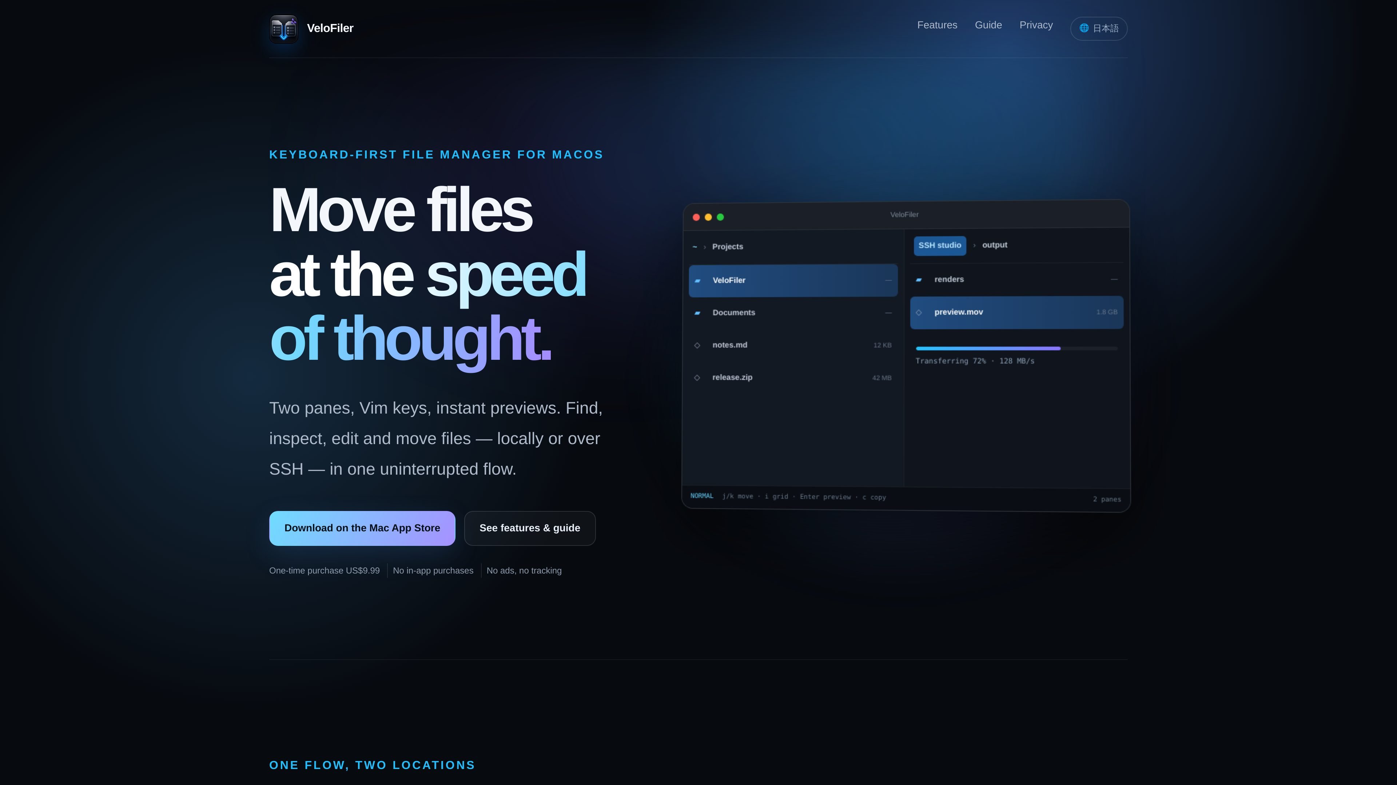
Task: Open the Features navigation link
Action: point(937,25)
